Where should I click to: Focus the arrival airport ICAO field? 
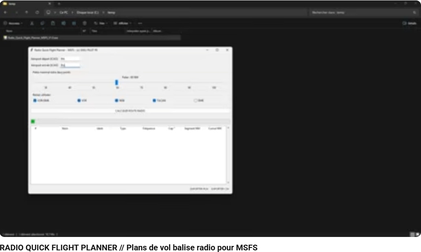click(x=70, y=65)
